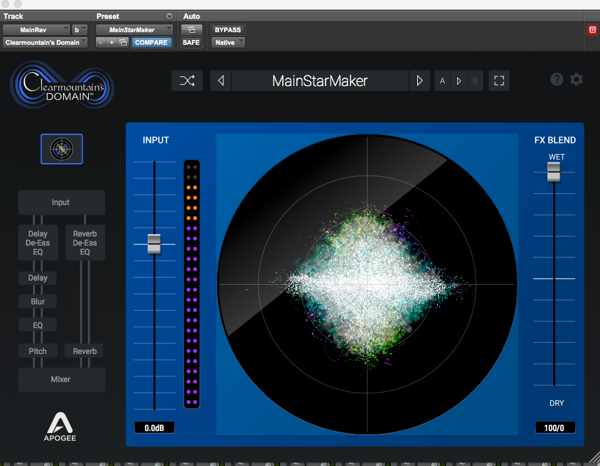This screenshot has width=600, height=466.
Task: Open the Native format dropdown
Action: 228,43
